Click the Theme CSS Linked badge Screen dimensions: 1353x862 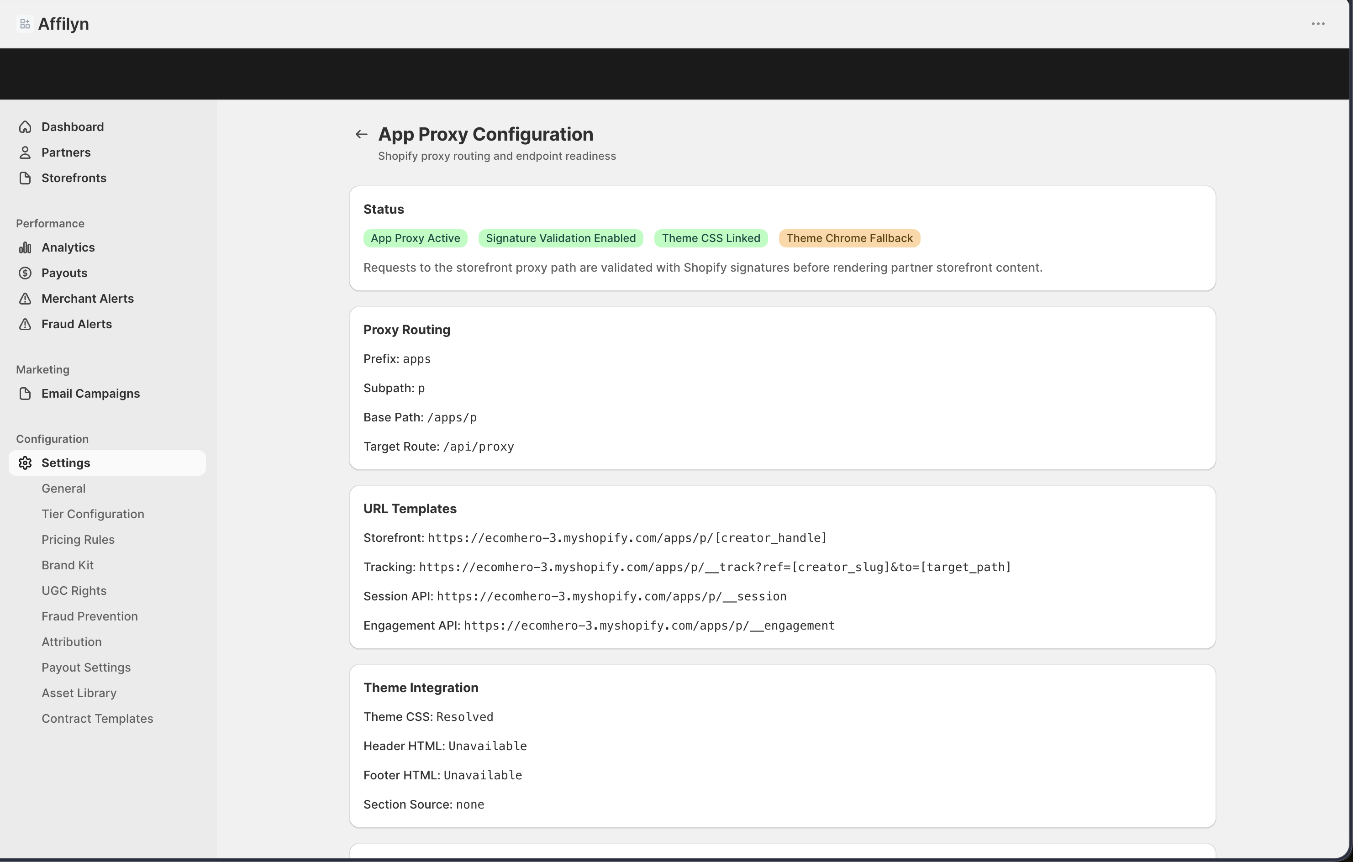coord(711,238)
